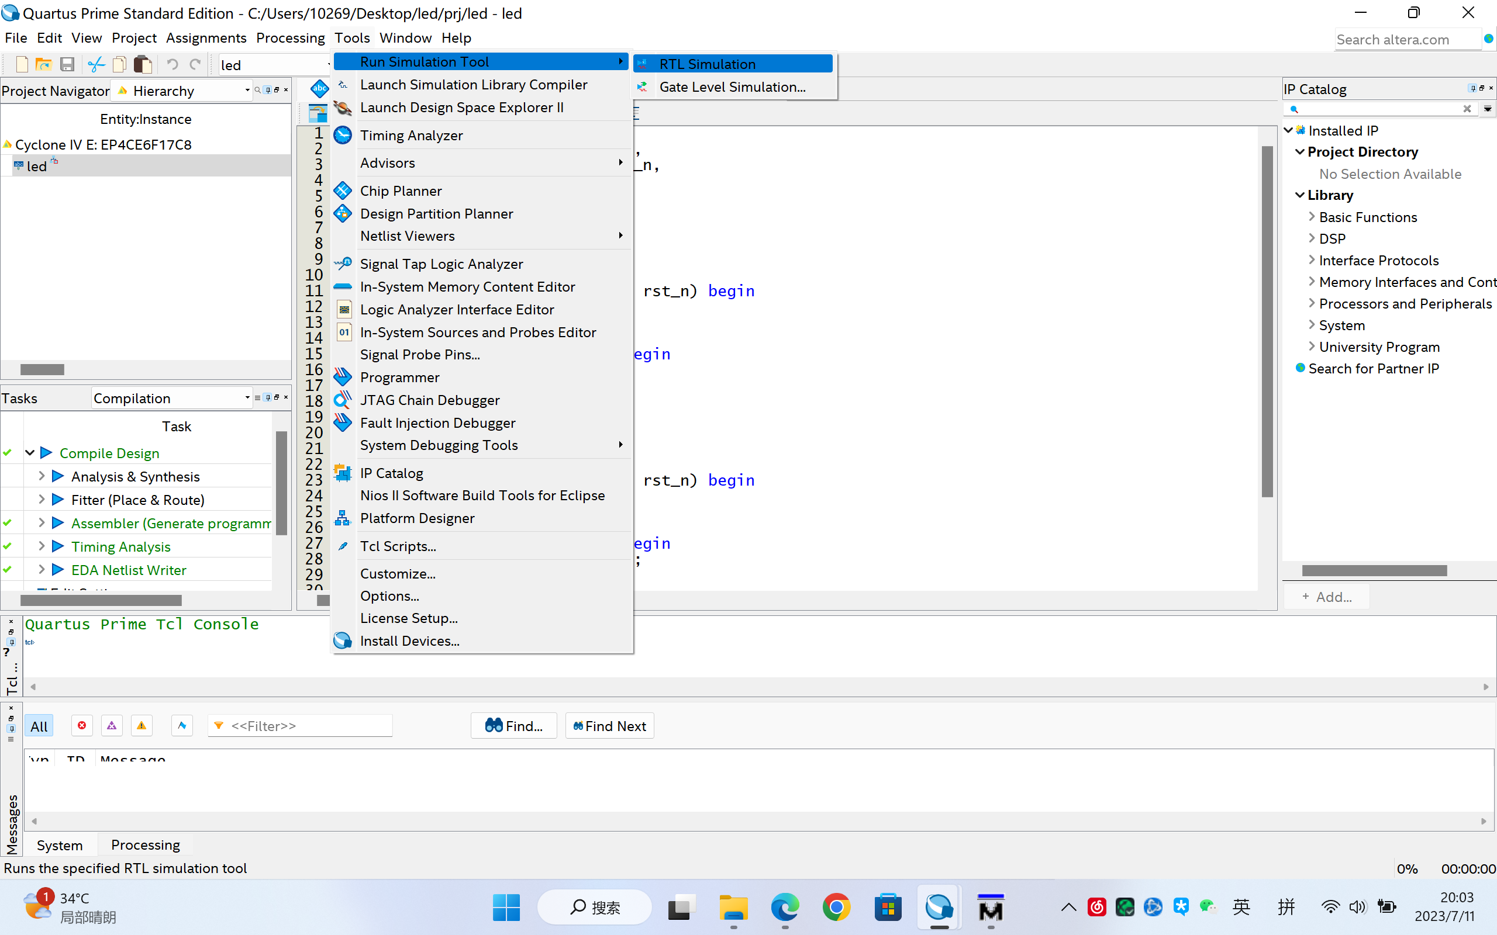
Task: Click the Copy toolbar icon
Action: click(119, 64)
